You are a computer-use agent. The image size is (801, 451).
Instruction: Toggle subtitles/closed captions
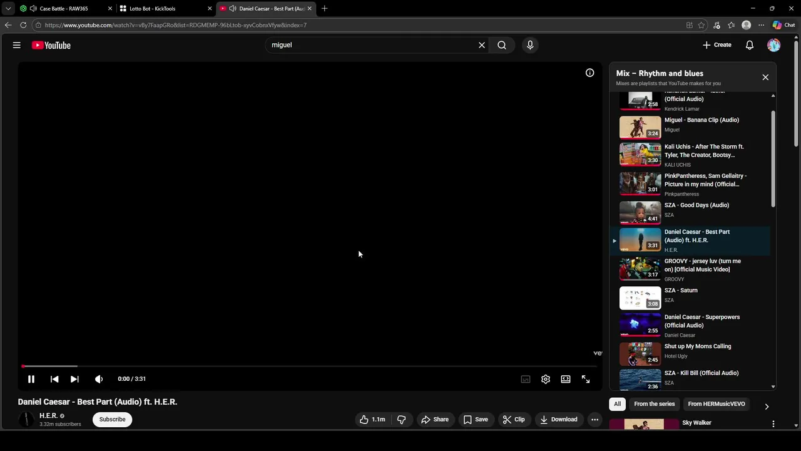tap(526, 379)
